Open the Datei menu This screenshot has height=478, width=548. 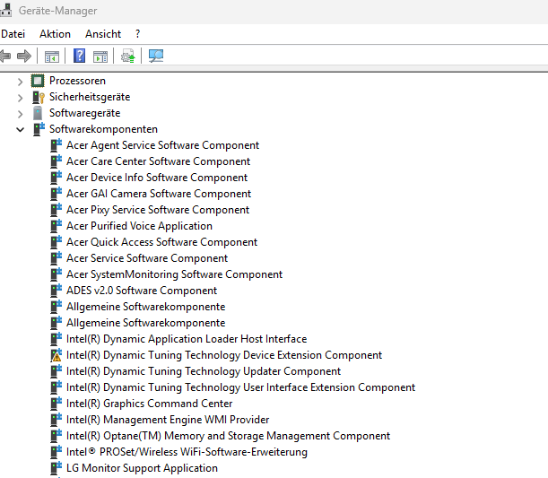coord(13,34)
